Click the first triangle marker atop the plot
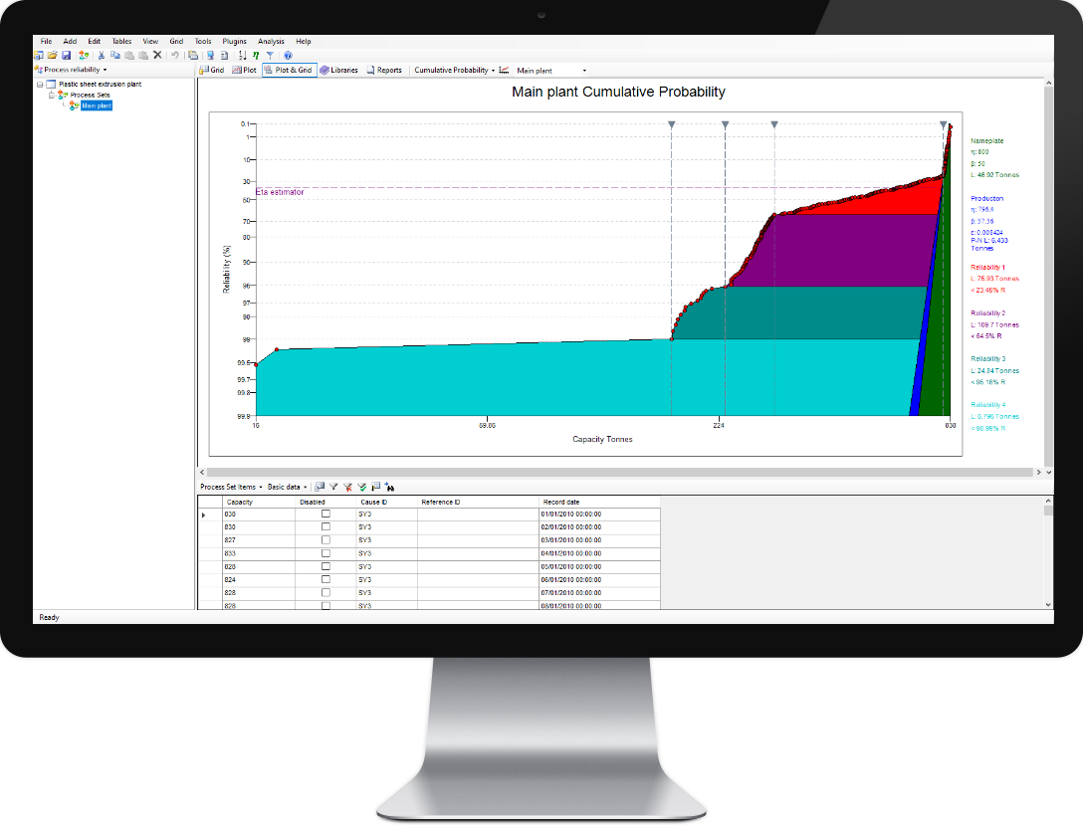 click(672, 124)
